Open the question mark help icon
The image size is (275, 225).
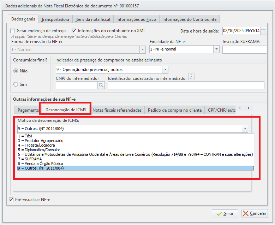pyautogui.click(x=191, y=77)
